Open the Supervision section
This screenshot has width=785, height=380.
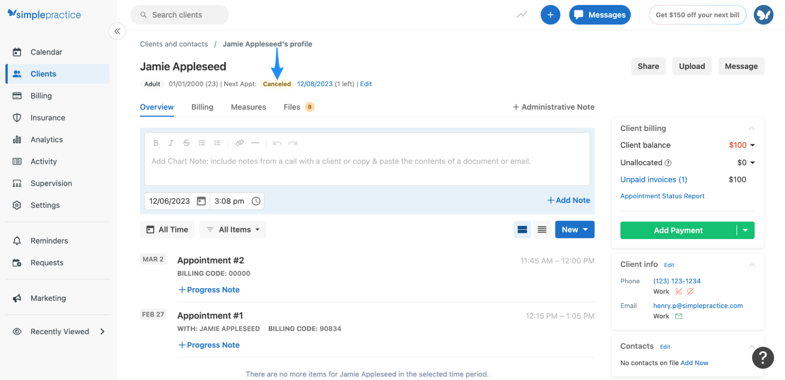pos(51,183)
